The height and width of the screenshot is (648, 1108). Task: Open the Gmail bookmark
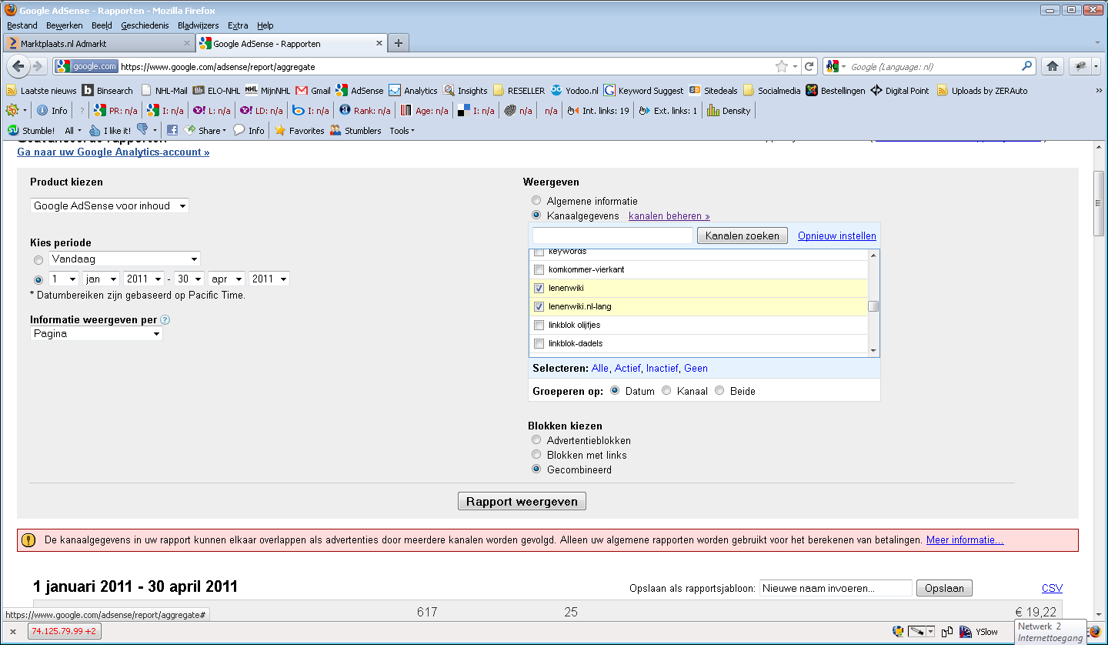coord(313,90)
